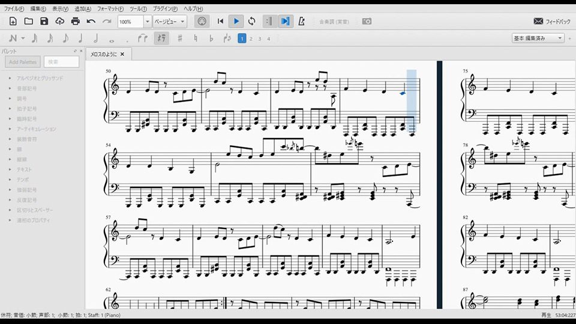Select eighth note duration
The width and height of the screenshot is (576, 324).
coord(65,38)
